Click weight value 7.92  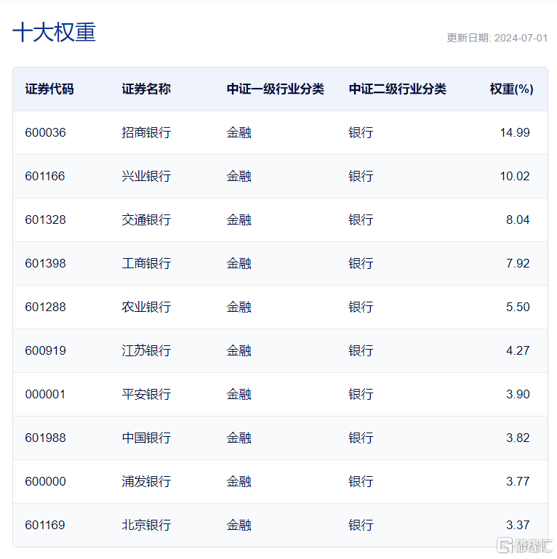coord(518,263)
